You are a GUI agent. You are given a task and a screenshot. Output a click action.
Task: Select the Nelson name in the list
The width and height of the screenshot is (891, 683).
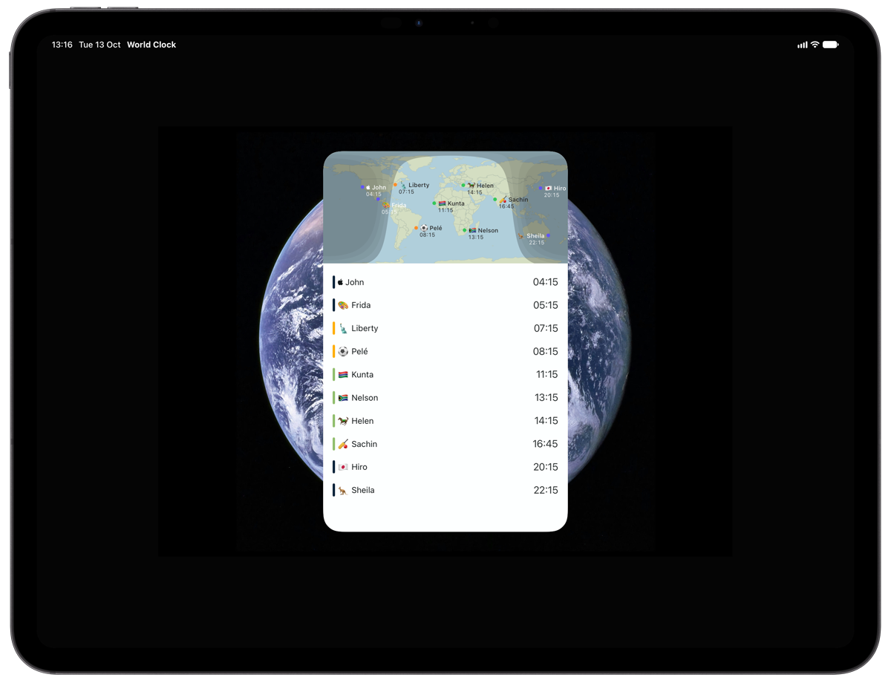[x=365, y=398]
